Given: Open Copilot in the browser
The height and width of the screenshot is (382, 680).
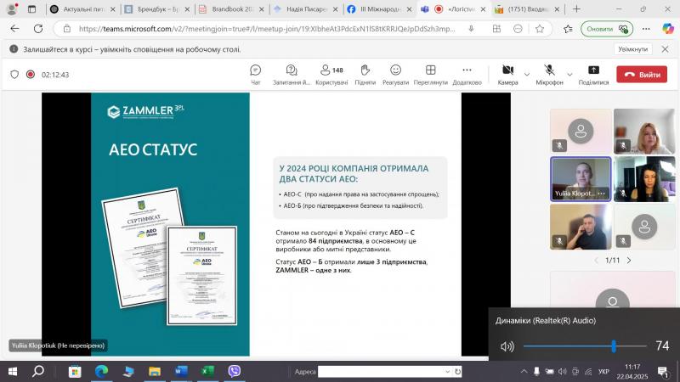Looking at the screenshot, I should 668,29.
